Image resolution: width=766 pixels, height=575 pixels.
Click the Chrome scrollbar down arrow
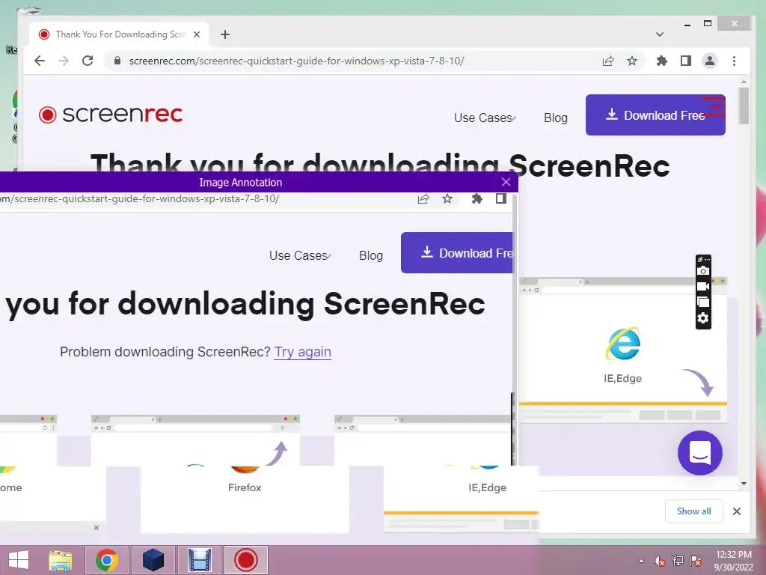pyautogui.click(x=744, y=484)
